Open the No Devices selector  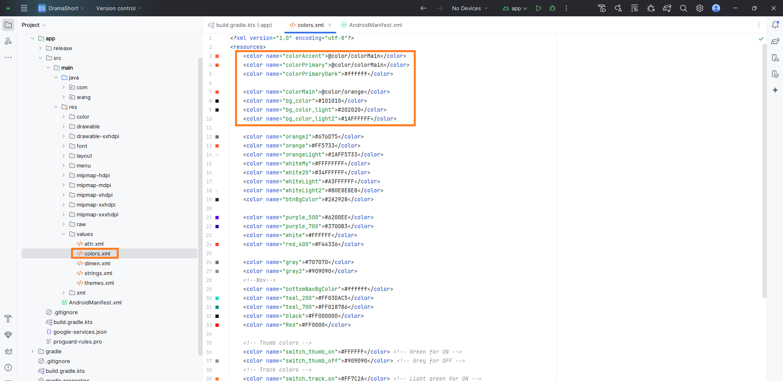470,8
